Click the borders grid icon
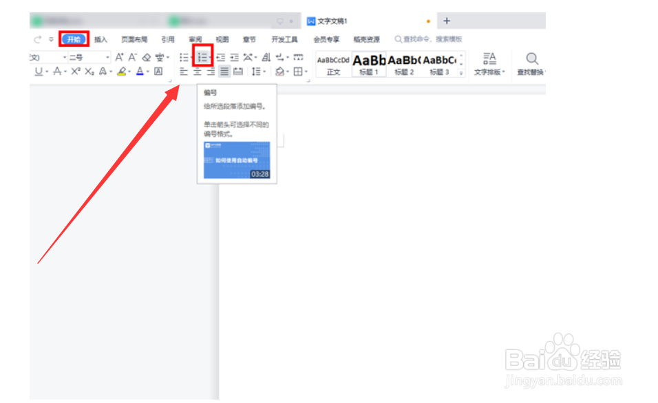 298,72
